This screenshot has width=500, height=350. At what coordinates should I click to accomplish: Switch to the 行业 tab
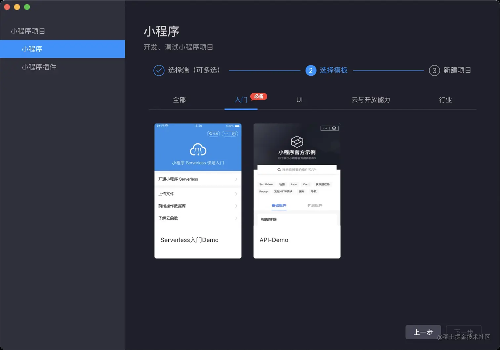445,100
